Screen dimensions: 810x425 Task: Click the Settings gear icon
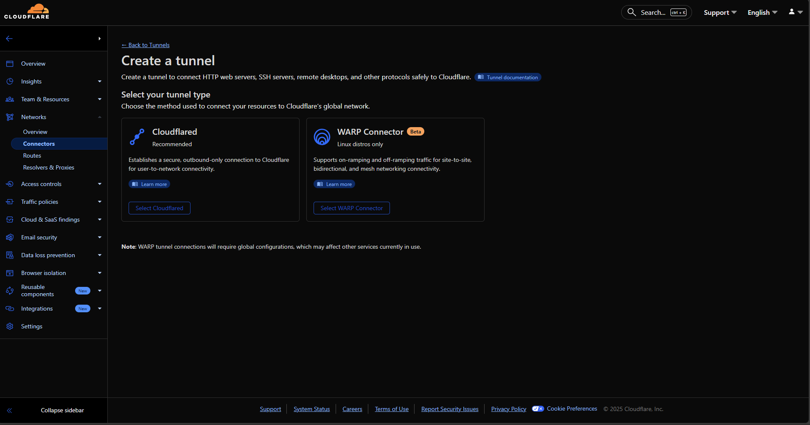[10, 326]
